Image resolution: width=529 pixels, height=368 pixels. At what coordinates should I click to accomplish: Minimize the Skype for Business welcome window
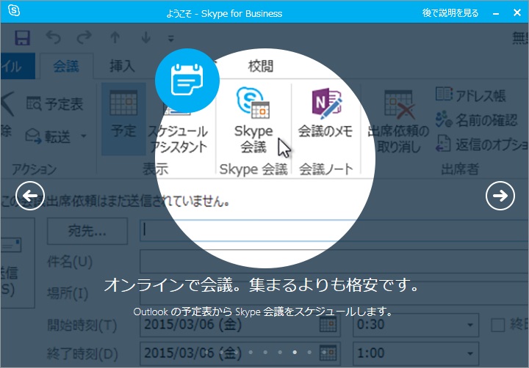pyautogui.click(x=496, y=13)
